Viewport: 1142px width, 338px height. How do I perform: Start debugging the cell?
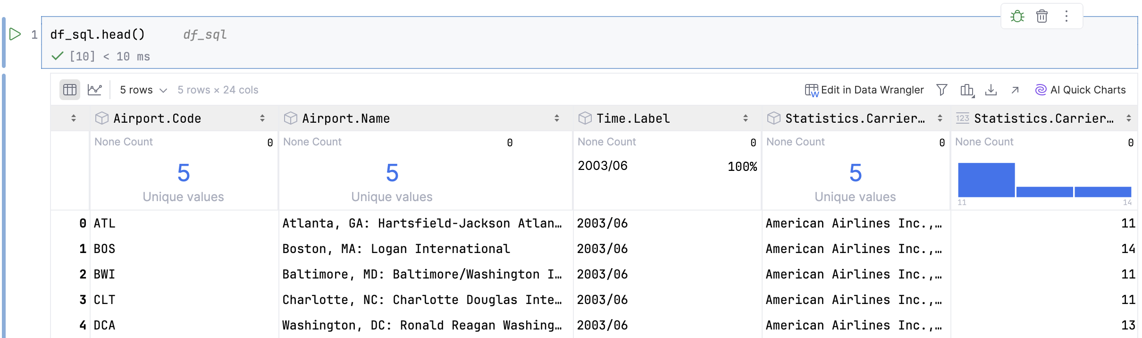tap(1017, 16)
